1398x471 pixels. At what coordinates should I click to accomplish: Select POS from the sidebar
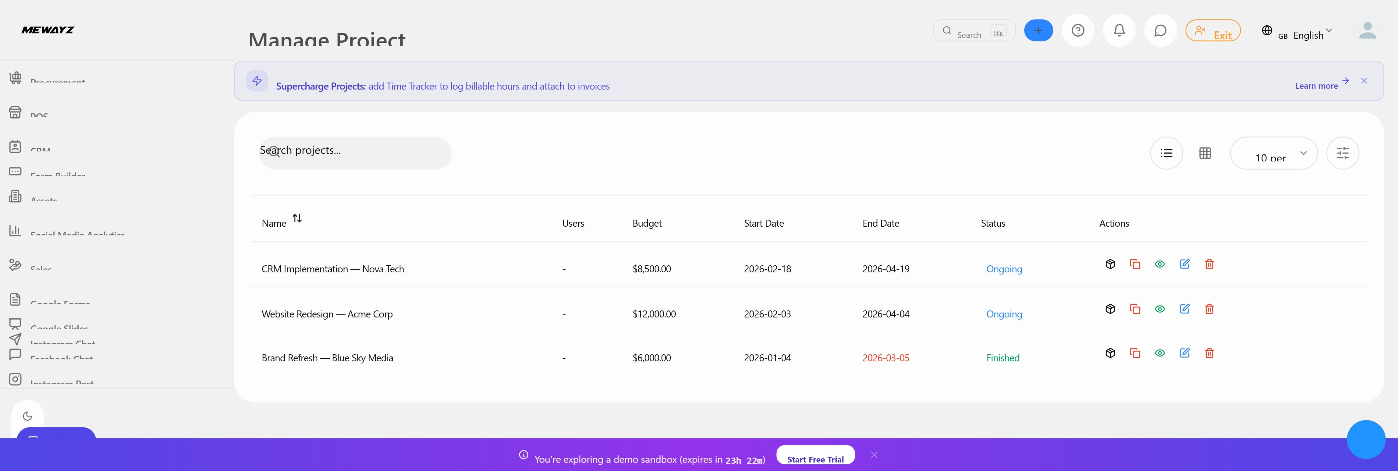point(38,112)
